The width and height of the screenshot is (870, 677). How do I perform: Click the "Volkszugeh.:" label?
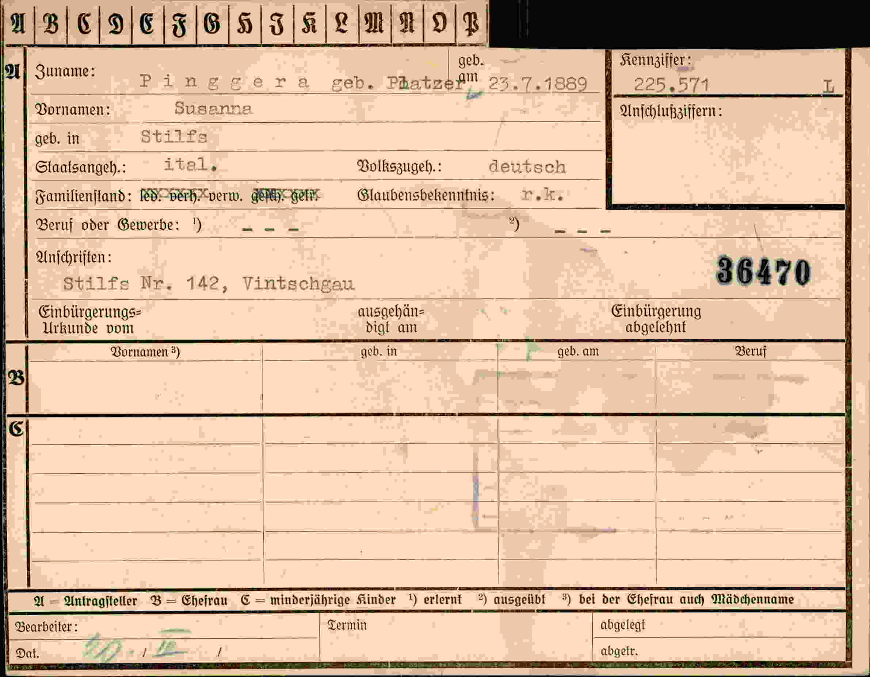(400, 167)
